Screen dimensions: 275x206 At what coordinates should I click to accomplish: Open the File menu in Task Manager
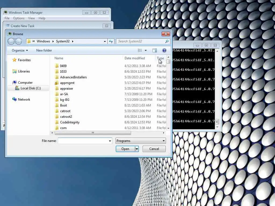(7, 18)
